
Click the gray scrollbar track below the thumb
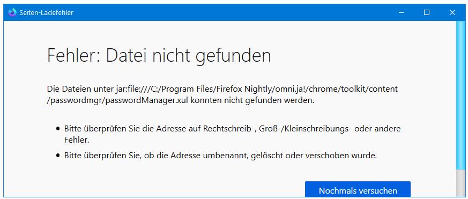click(x=460, y=183)
